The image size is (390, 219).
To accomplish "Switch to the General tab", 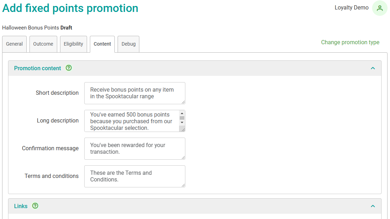I will pyautogui.click(x=14, y=44).
